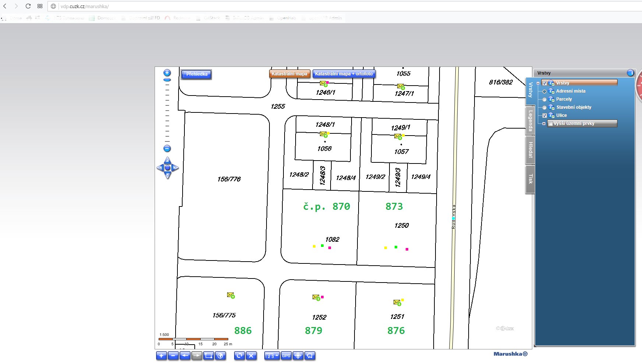Click the rectangle zoom selection tool
The width and height of the screenshot is (642, 363).
[209, 356]
